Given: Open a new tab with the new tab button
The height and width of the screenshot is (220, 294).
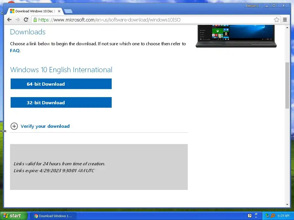Looking at the screenshot, I should coord(68,11).
